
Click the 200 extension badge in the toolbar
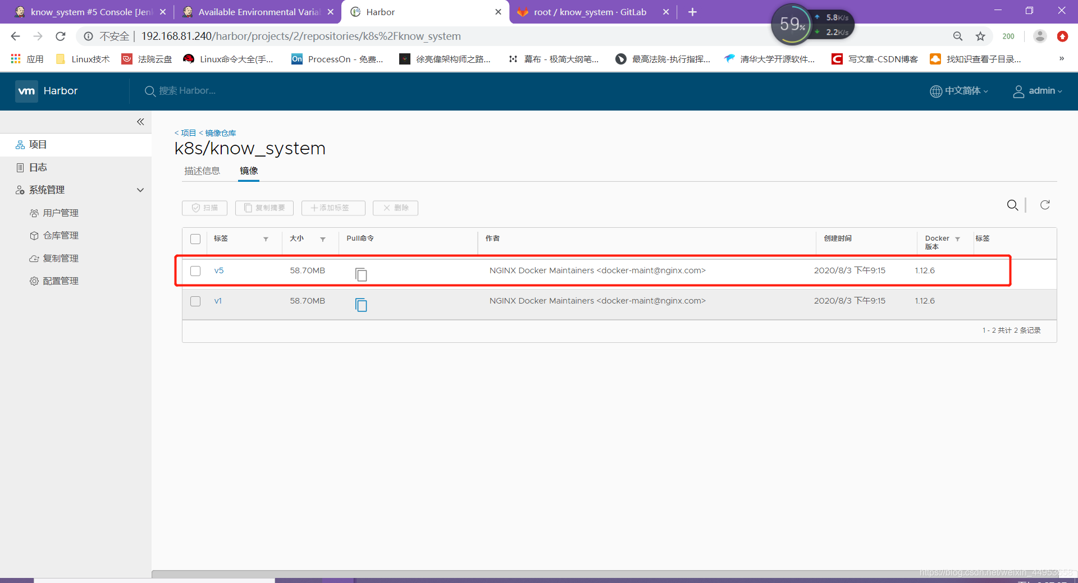tap(1008, 36)
